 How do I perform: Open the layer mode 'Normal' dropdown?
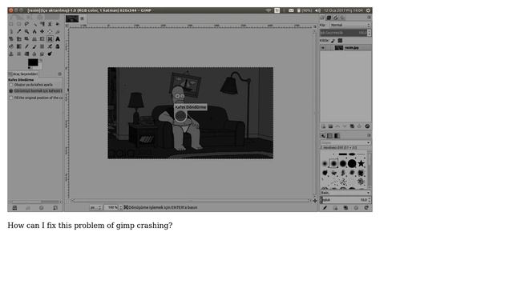pyautogui.click(x=350, y=25)
